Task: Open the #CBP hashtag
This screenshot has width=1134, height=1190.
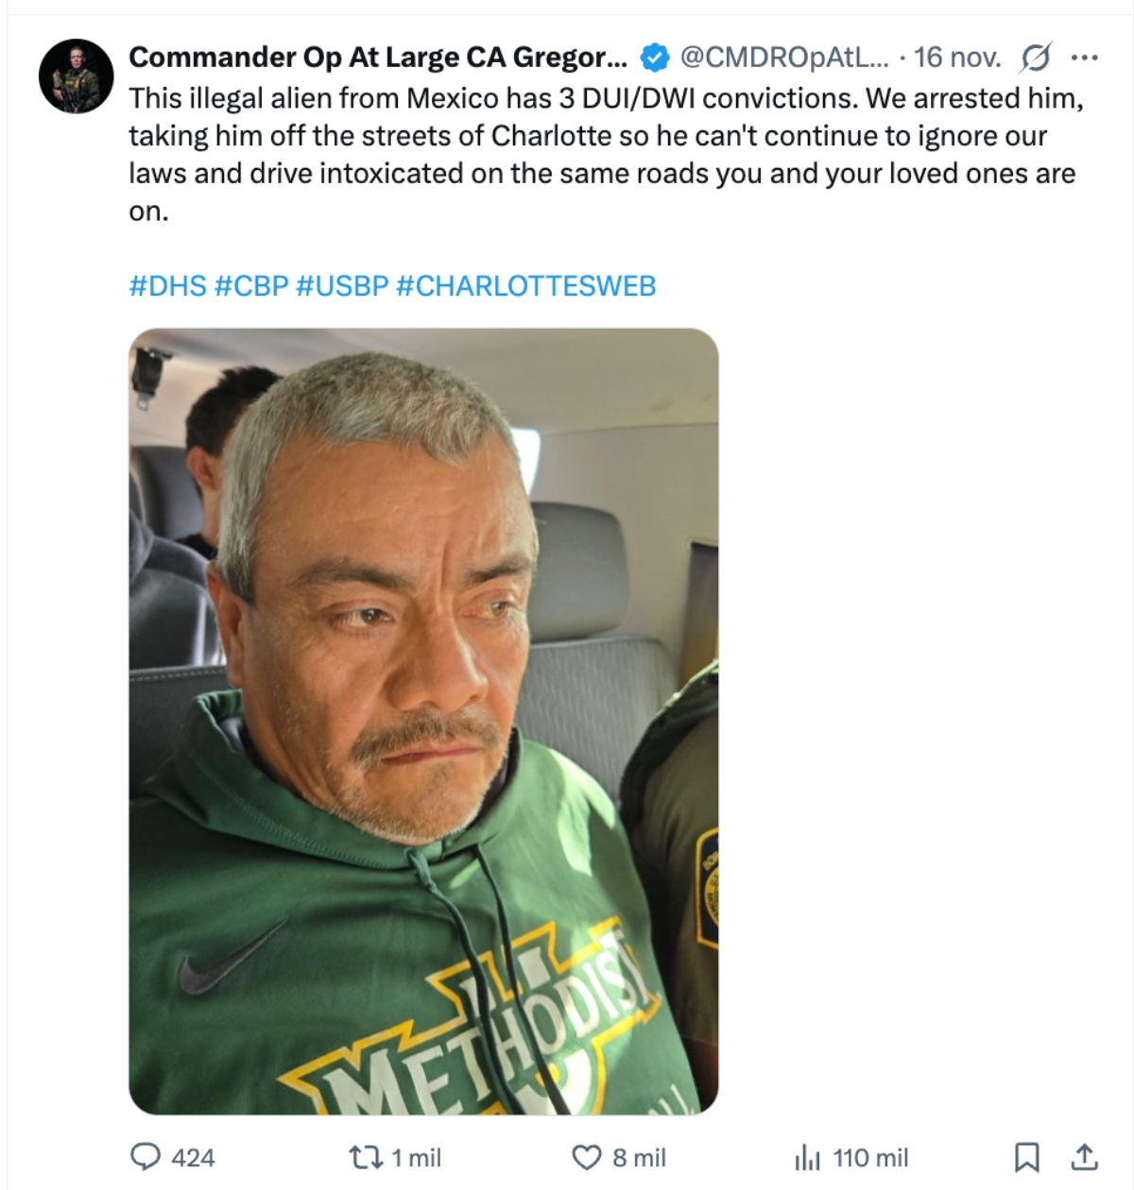Action: [251, 286]
